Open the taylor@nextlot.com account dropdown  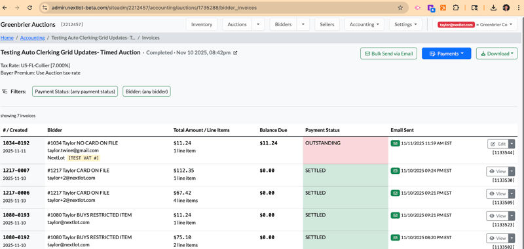(475, 24)
